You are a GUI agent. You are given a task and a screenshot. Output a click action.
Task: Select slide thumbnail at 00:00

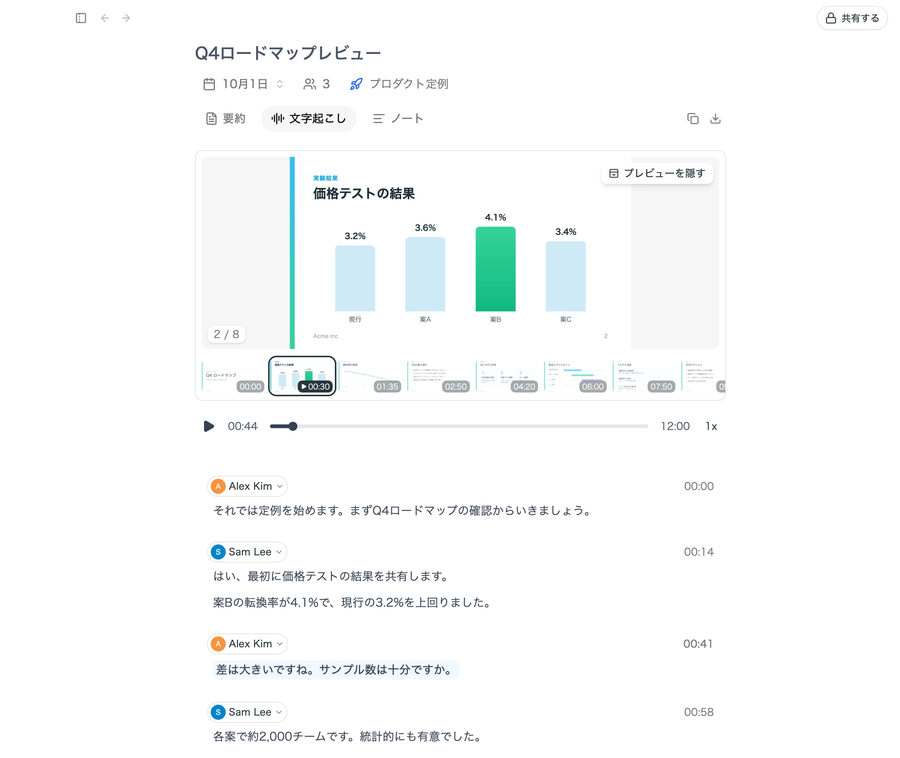233,376
